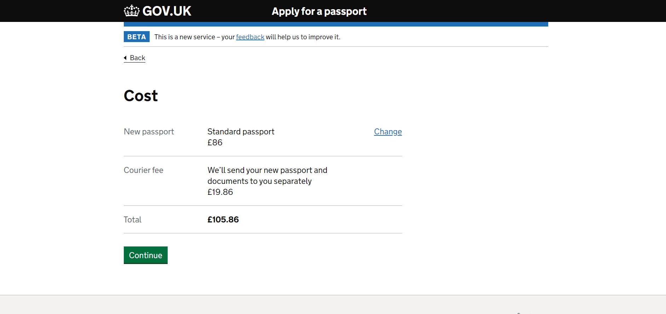This screenshot has height=314, width=666.
Task: Click the blue bar under the header
Action: (336, 24)
